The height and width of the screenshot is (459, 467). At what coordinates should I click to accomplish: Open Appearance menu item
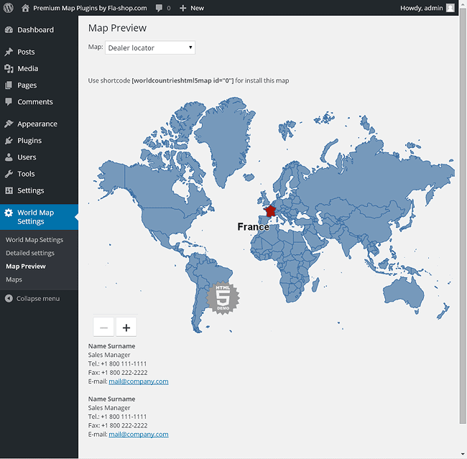pyautogui.click(x=39, y=124)
